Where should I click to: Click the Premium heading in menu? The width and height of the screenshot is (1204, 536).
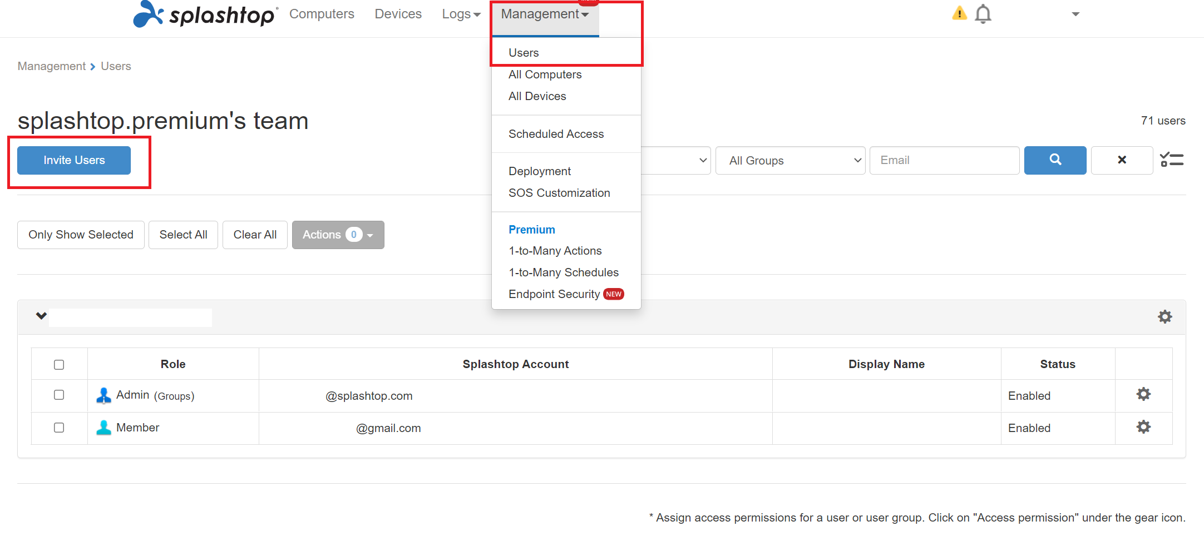tap(531, 230)
